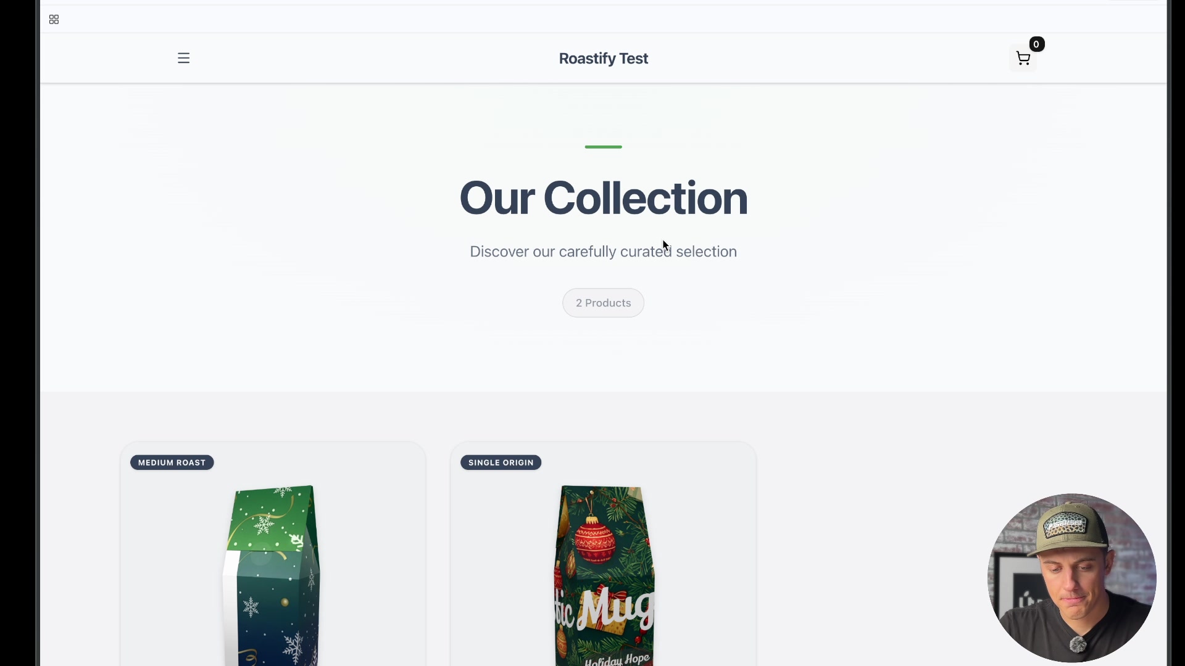
Task: Select the Single Origin badge
Action: coord(501,462)
